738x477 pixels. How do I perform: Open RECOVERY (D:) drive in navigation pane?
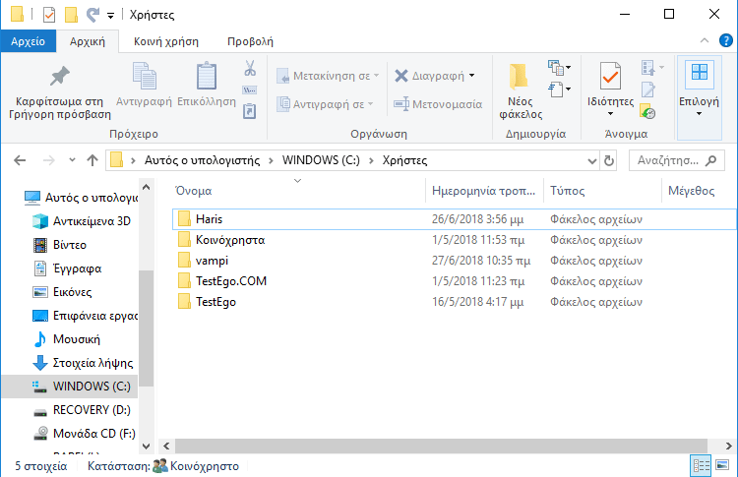pyautogui.click(x=82, y=410)
